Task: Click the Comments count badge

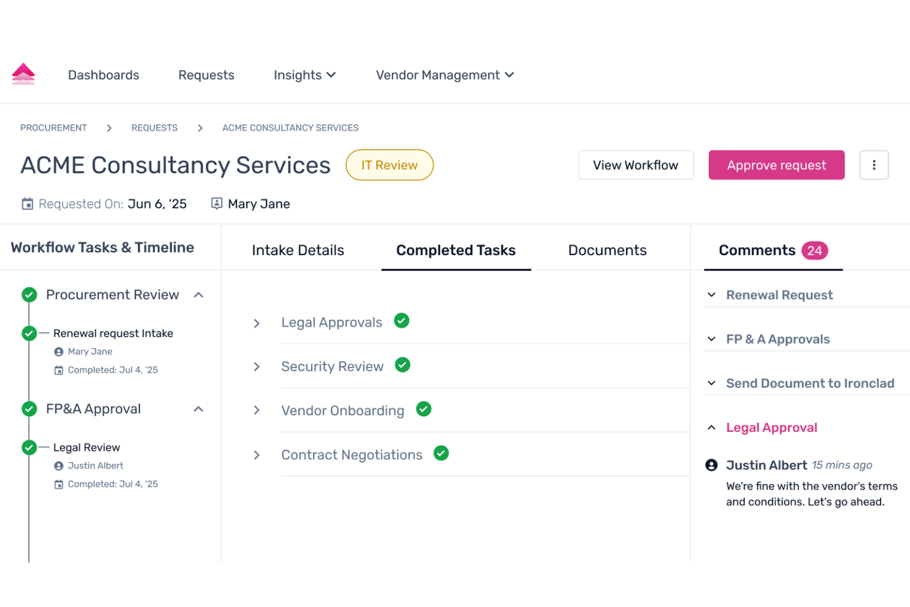Action: pos(815,250)
